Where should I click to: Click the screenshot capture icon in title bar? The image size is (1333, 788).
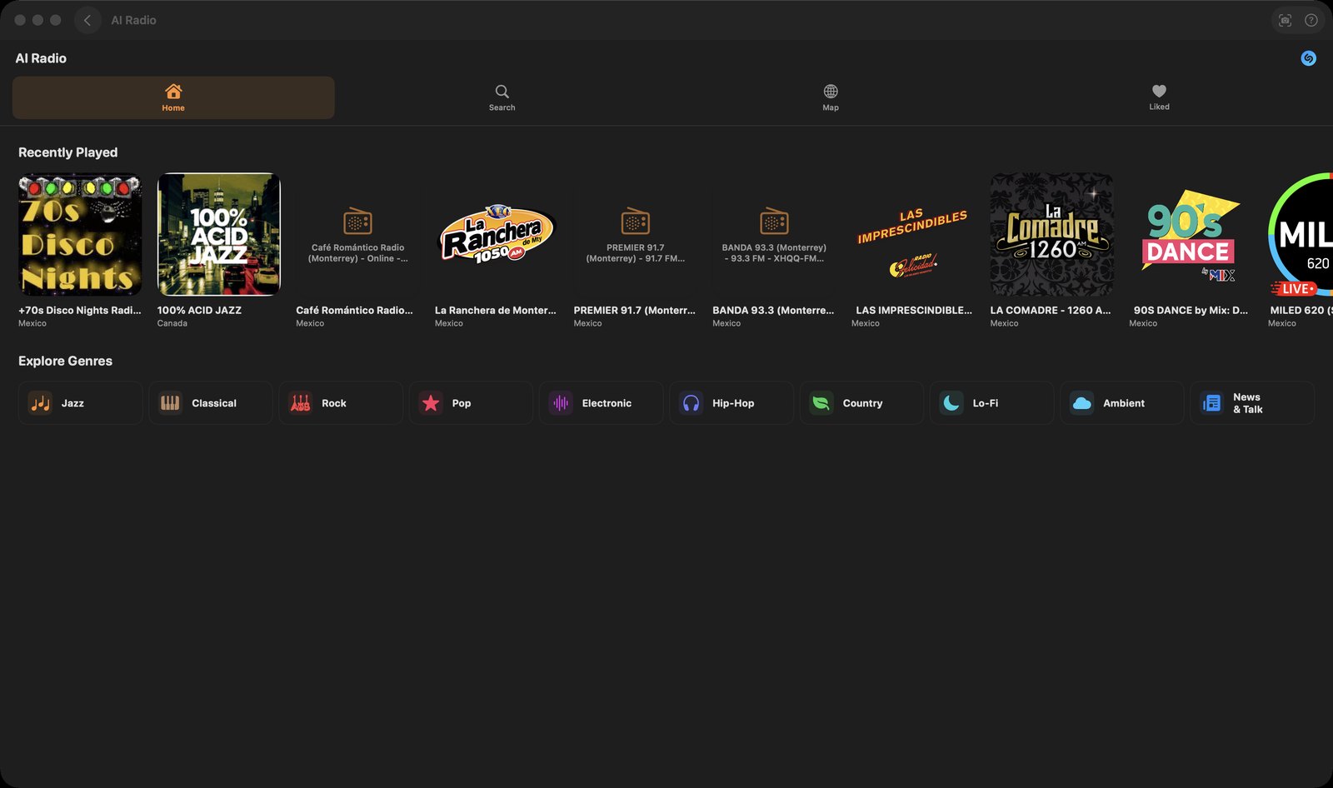coord(1285,20)
